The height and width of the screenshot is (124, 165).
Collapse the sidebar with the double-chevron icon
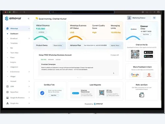click(29, 19)
